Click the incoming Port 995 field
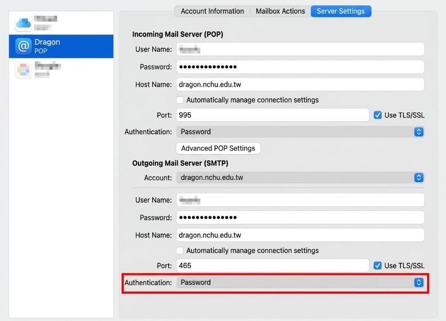 coord(273,115)
